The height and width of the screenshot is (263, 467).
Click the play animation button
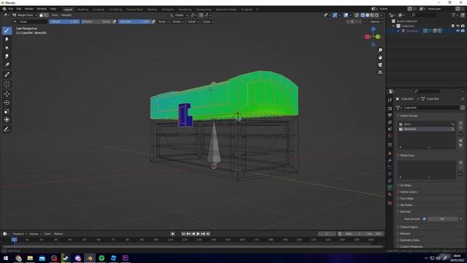(198, 234)
